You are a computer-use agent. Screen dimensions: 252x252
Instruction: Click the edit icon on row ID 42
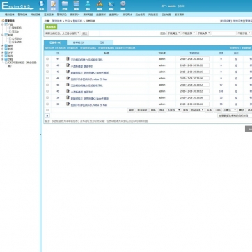(68, 91)
